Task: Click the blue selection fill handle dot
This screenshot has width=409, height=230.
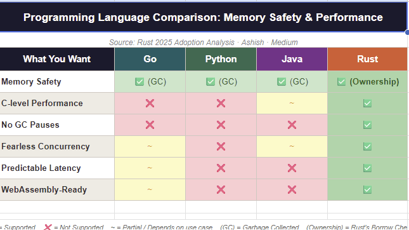Action: [407, 32]
